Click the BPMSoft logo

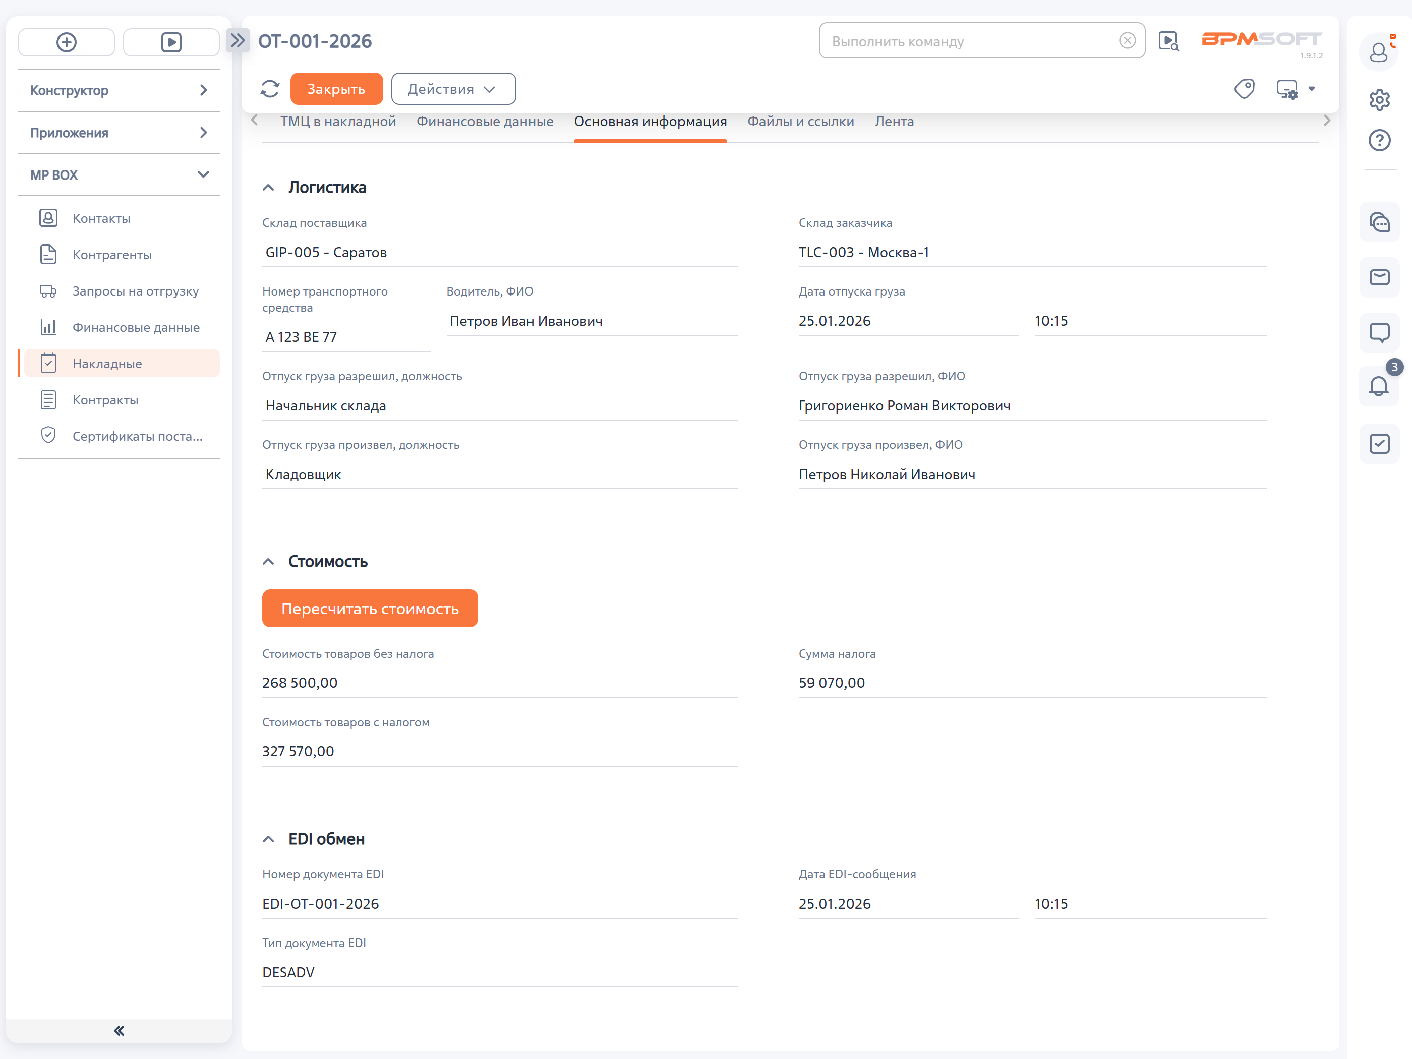(x=1262, y=39)
